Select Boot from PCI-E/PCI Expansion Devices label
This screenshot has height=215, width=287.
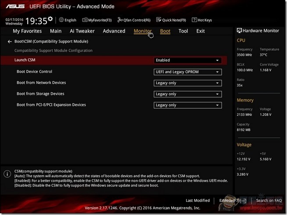(51, 105)
